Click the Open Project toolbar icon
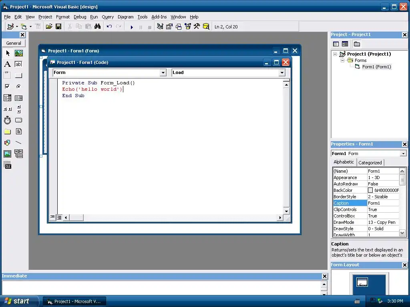The width and height of the screenshot is (410, 307). point(49,27)
